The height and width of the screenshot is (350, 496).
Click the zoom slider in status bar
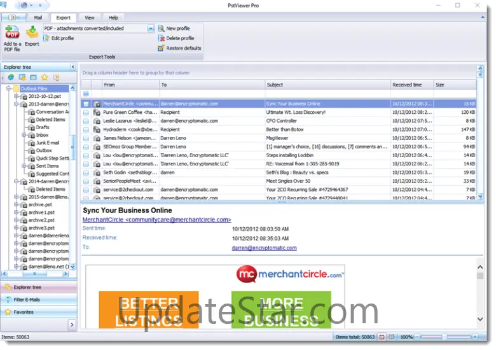point(445,337)
